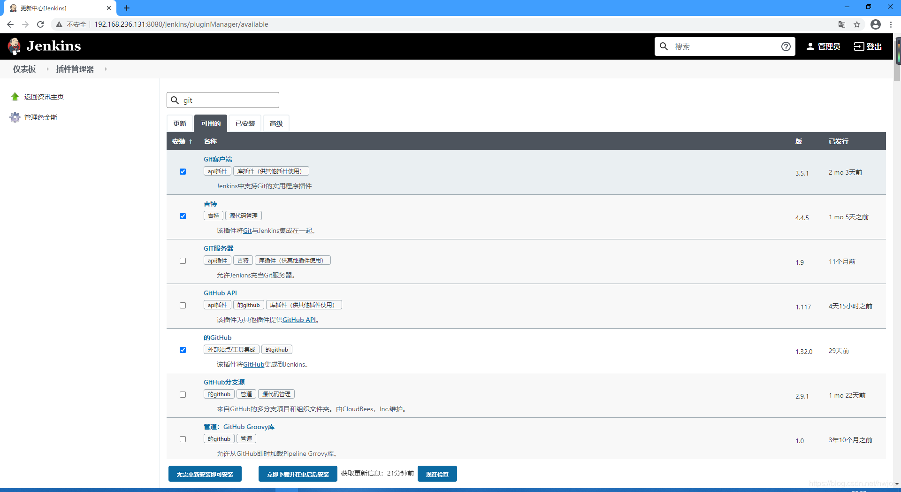The width and height of the screenshot is (901, 492).
Task: Click the 仪表板 breadcrumb link
Action: pyautogui.click(x=24, y=69)
